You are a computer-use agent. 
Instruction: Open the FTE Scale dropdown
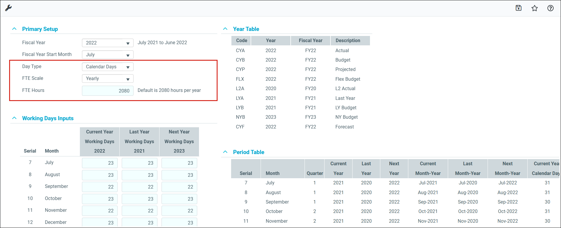tap(108, 79)
